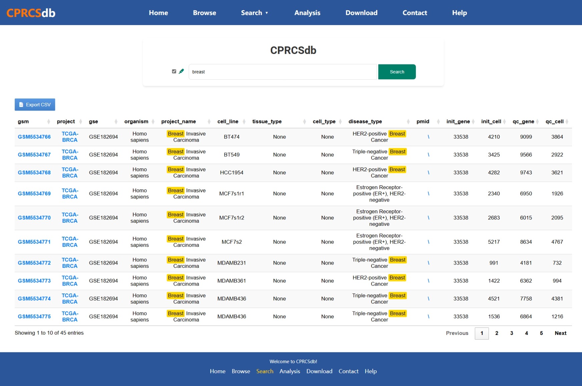This screenshot has height=386, width=582.
Task: Click the CPRCSdb logo in the header
Action: [31, 13]
